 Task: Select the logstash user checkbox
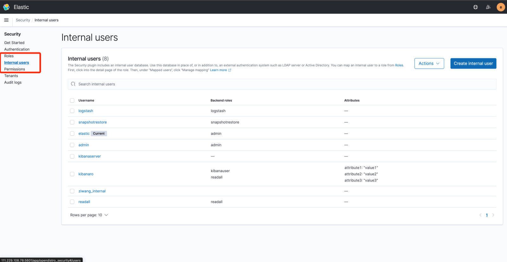coord(72,111)
